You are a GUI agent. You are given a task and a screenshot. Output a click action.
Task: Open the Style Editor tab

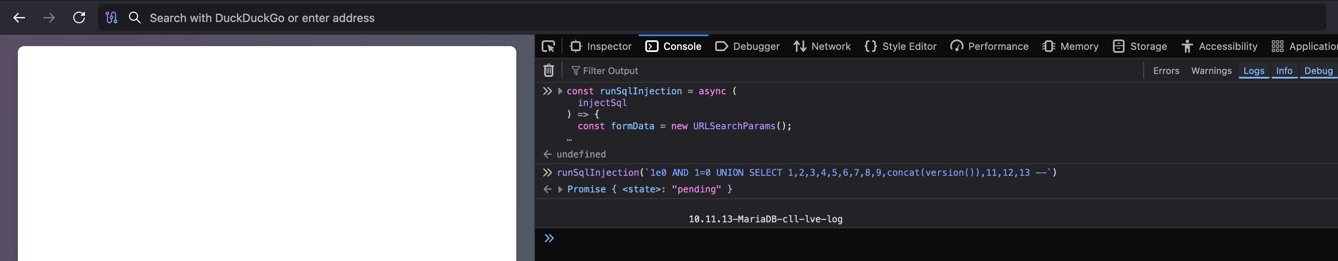[x=900, y=47]
